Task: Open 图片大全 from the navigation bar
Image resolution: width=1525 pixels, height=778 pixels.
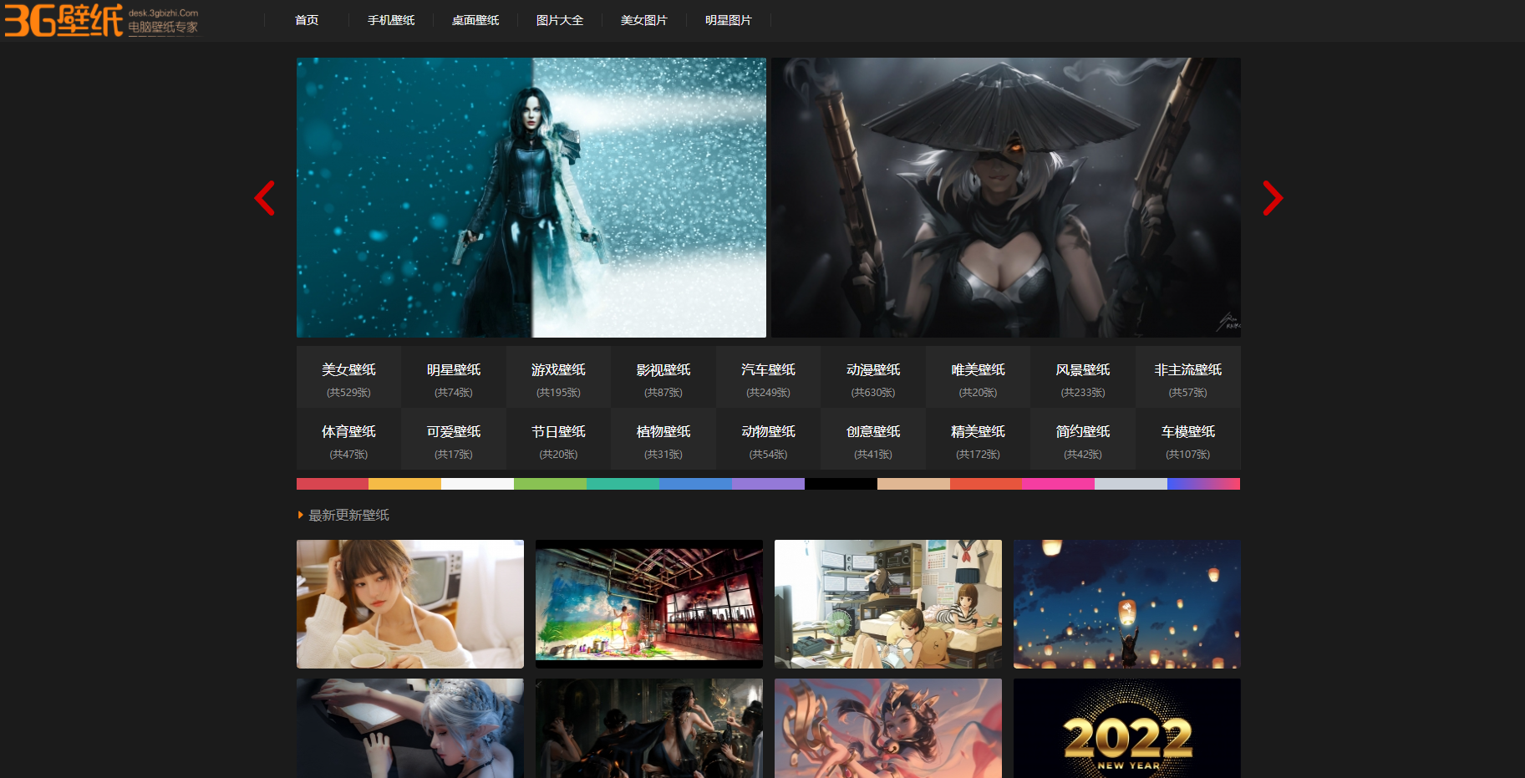Action: [560, 20]
